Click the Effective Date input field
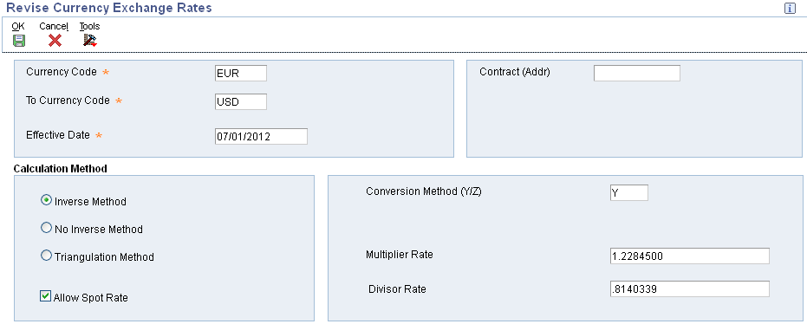This screenshot has height=324, width=807. (x=261, y=136)
